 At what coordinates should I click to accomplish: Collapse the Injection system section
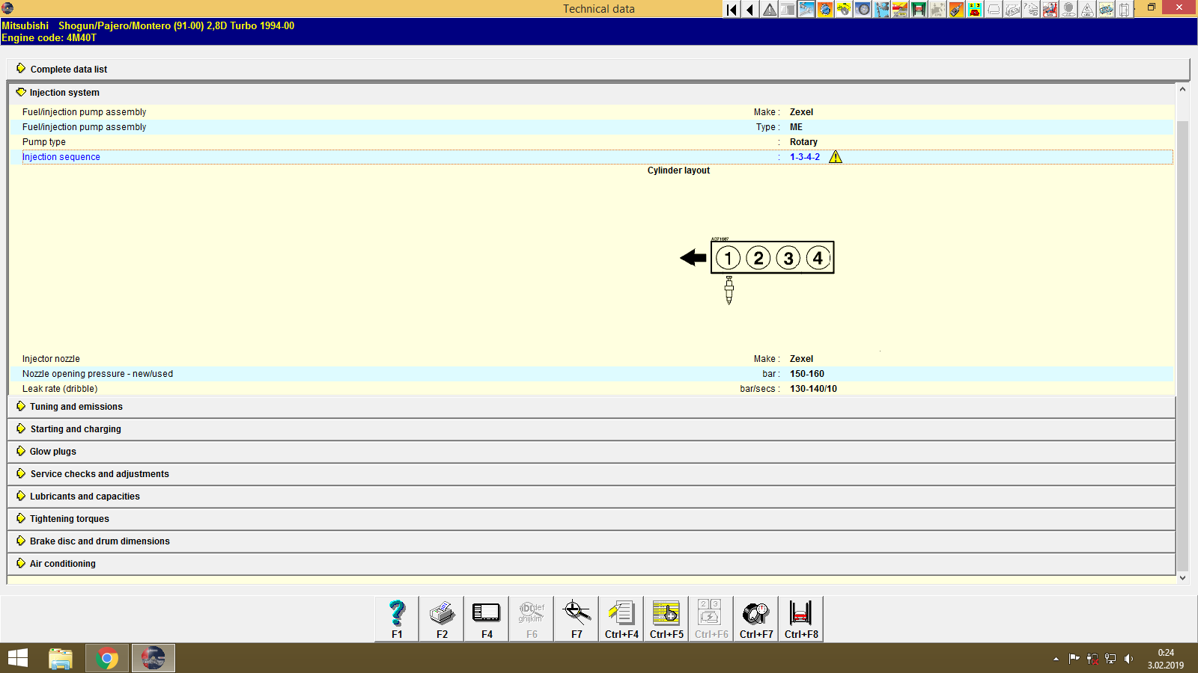pos(64,92)
